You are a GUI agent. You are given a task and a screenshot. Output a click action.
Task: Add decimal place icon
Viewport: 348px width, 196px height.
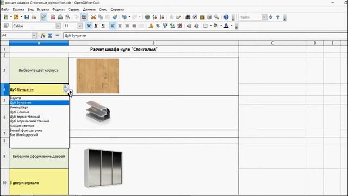tap(172, 26)
